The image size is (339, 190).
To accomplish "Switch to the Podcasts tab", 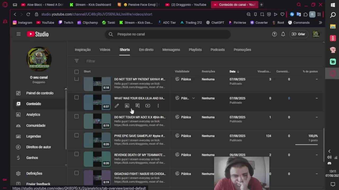I will coord(218,50).
